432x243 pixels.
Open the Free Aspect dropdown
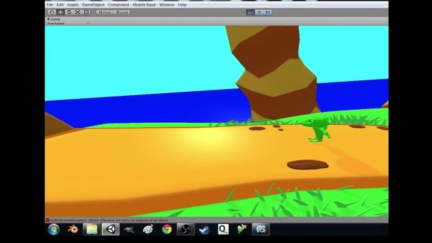pos(67,24)
